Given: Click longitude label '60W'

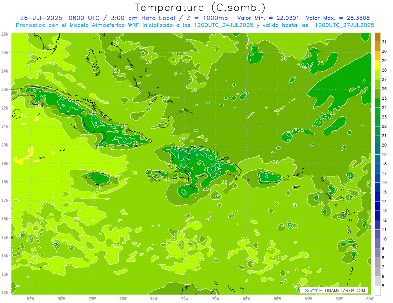Looking at the screenshot, I should 370,299.
